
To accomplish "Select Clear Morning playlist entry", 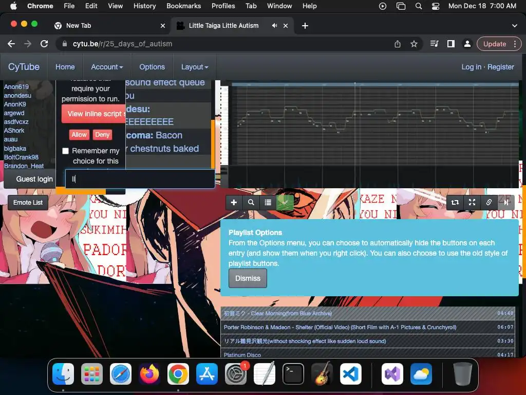I will coord(368,313).
